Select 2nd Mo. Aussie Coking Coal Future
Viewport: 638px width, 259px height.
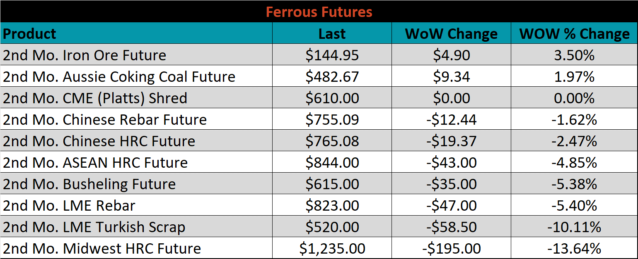tap(136, 76)
